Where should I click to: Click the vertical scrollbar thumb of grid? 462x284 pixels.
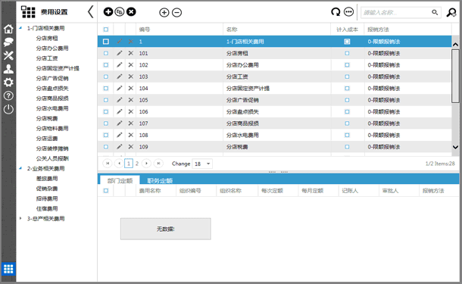[455, 76]
